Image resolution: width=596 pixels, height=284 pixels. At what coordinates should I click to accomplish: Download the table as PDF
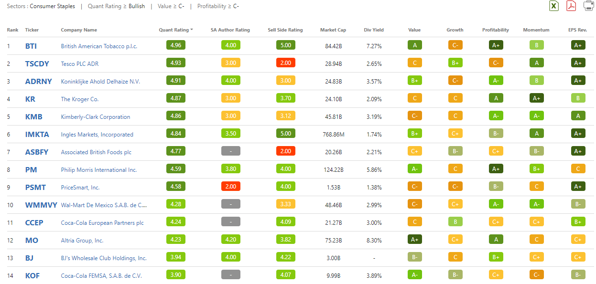pyautogui.click(x=571, y=6)
